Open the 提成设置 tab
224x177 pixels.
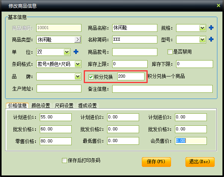87,106
